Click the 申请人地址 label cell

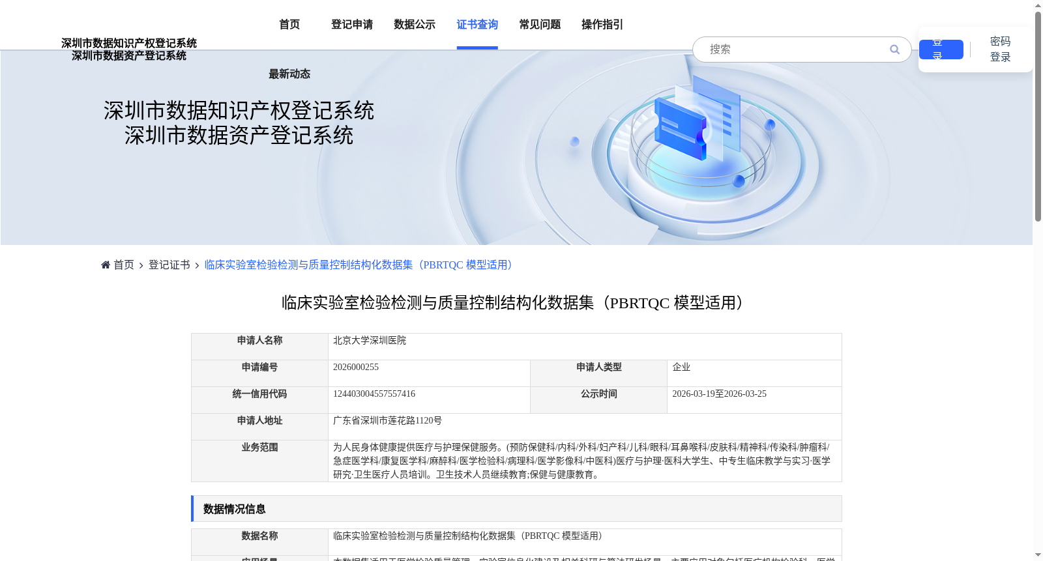[x=260, y=427]
